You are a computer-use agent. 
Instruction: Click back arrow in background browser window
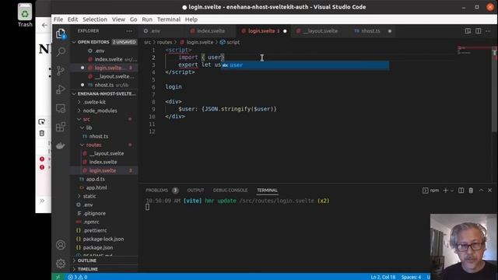click(44, 25)
